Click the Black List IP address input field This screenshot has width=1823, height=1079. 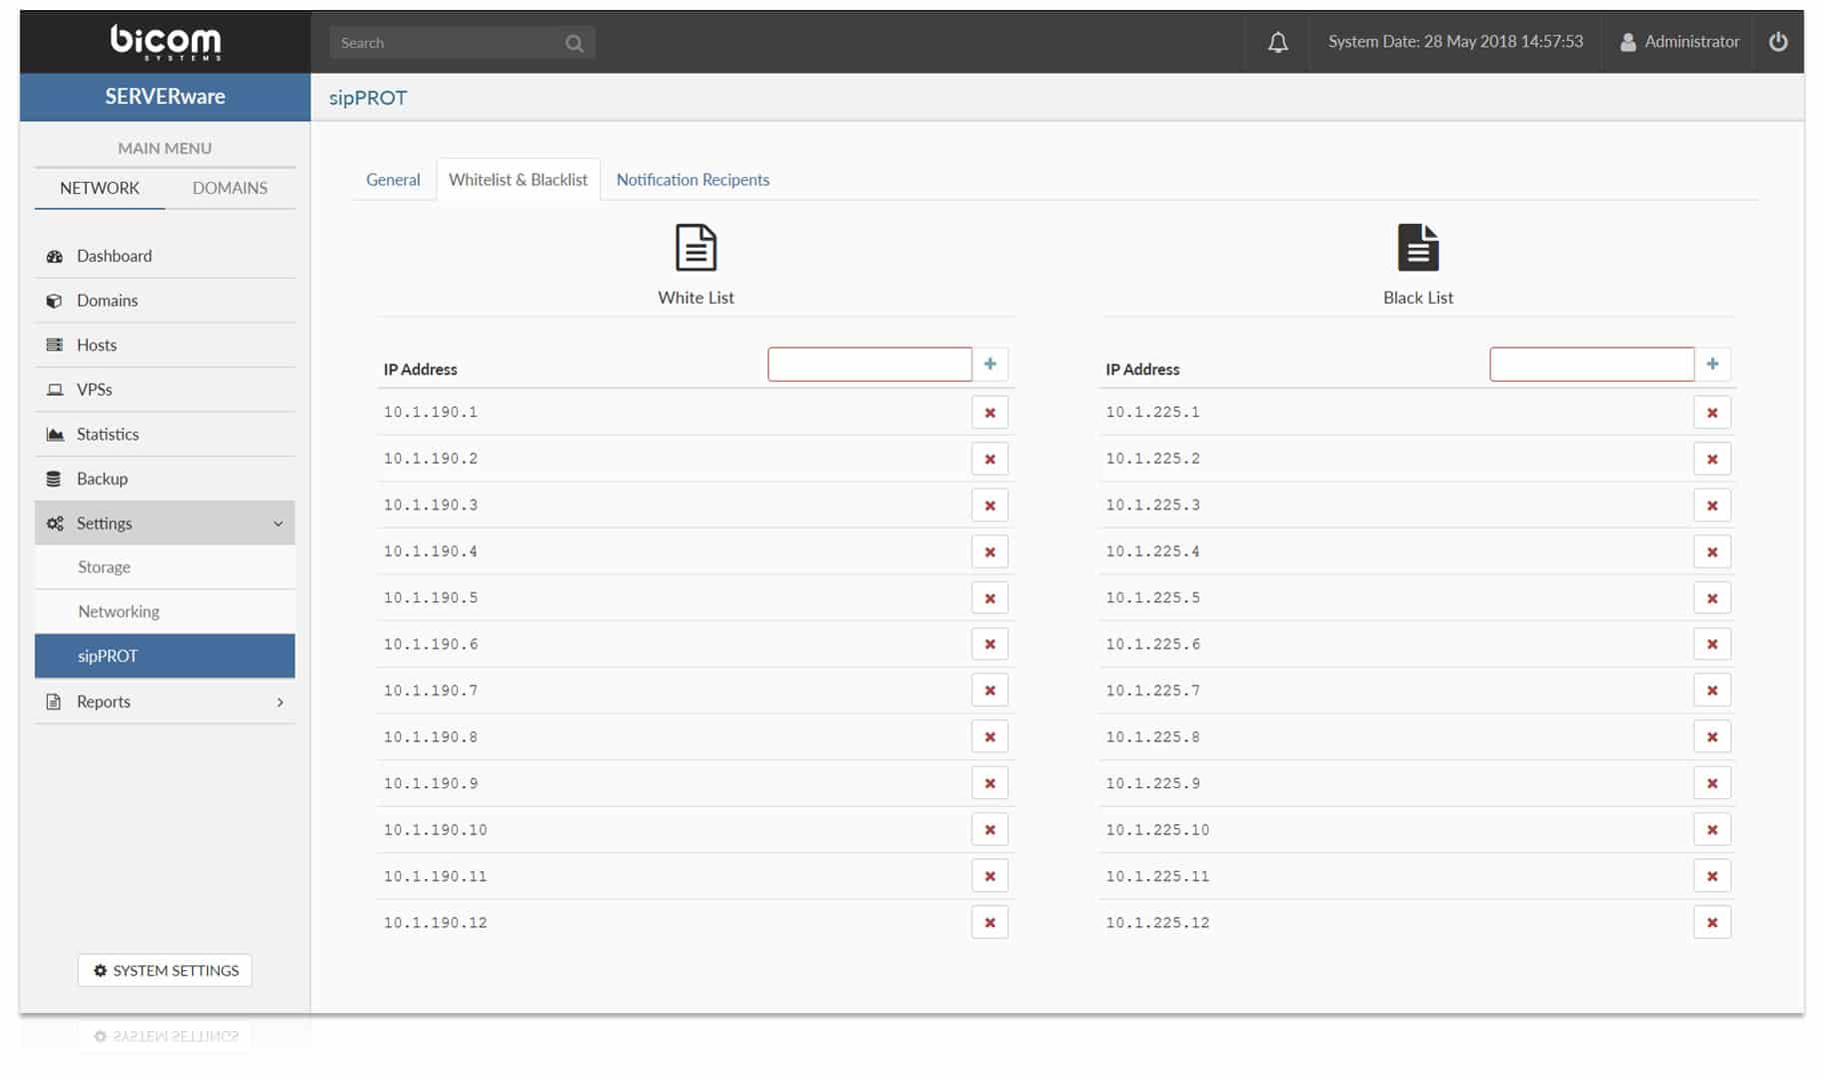pyautogui.click(x=1590, y=364)
